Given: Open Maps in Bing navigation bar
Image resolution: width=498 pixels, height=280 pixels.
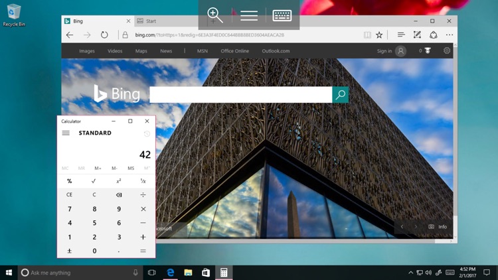Looking at the screenshot, I should click(x=141, y=51).
